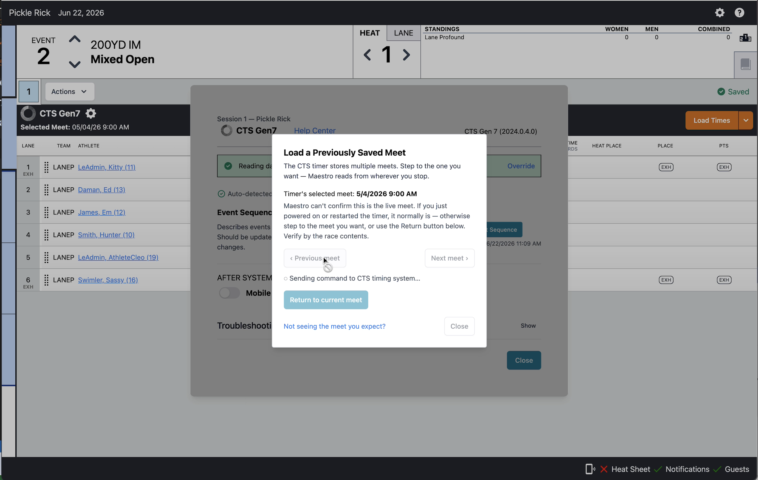Image resolution: width=758 pixels, height=480 pixels.
Task: Open the notes panel icon below podium
Action: pyautogui.click(x=745, y=65)
